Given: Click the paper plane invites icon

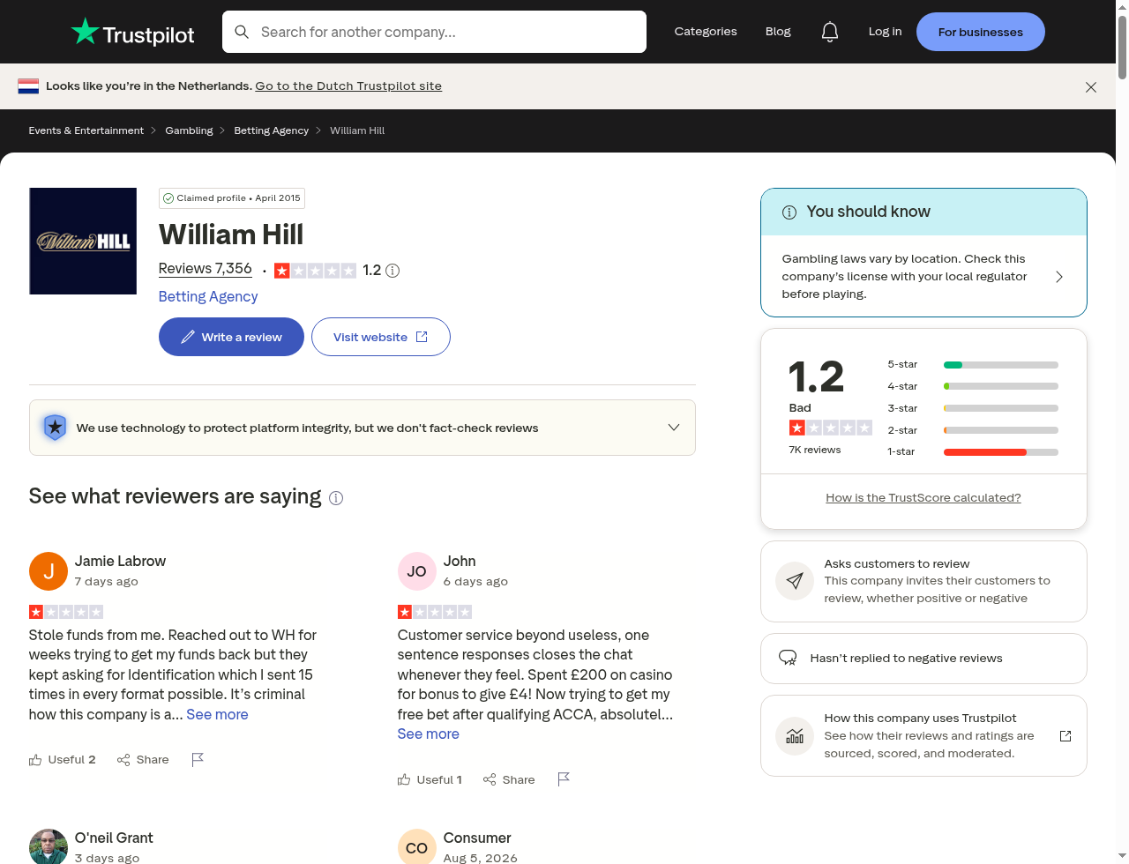Looking at the screenshot, I should (795, 581).
